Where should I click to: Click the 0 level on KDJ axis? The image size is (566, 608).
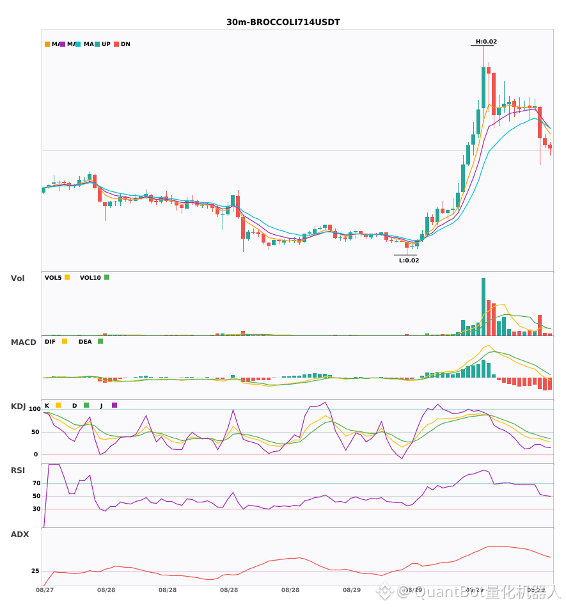point(36,454)
